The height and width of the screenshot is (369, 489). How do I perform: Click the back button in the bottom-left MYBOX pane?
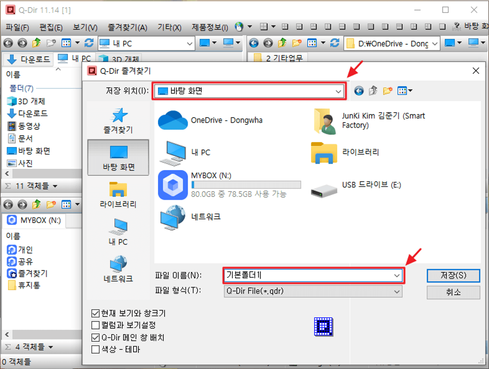click(x=8, y=205)
